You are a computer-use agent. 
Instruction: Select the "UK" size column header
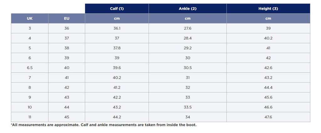click(x=30, y=18)
